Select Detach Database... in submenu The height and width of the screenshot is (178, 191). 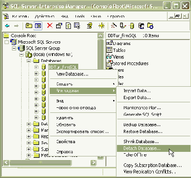(154, 148)
